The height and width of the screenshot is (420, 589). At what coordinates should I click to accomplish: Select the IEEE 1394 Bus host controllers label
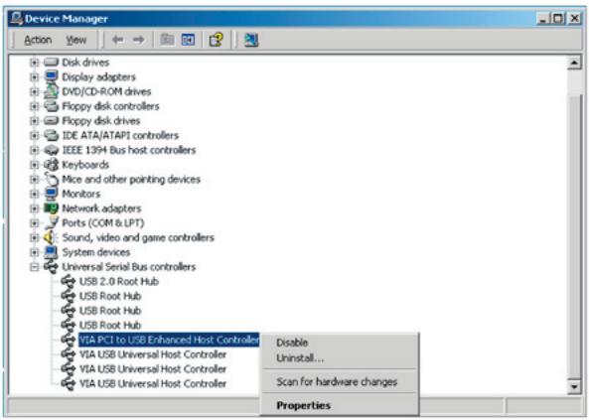tap(128, 150)
